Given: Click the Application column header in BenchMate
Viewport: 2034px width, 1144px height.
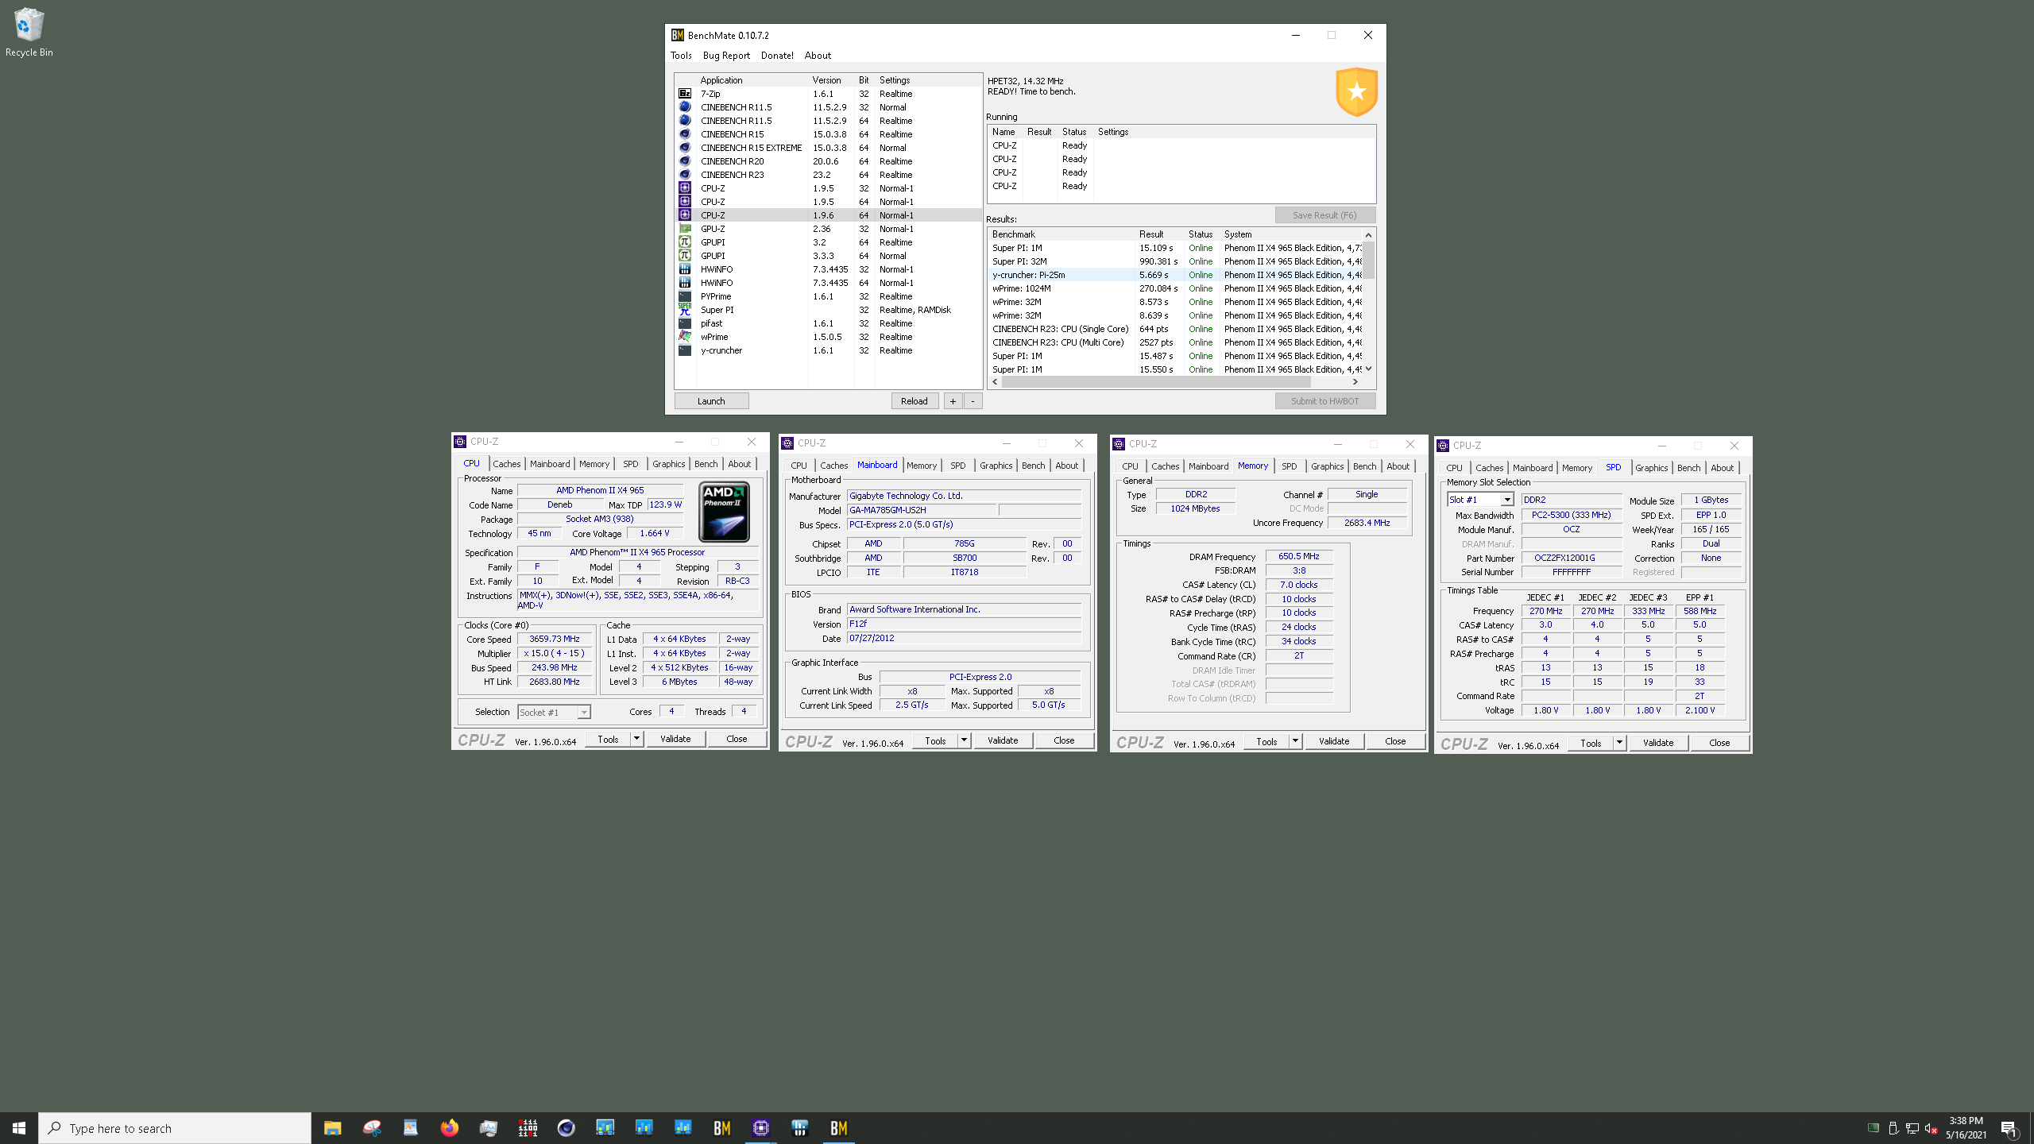Looking at the screenshot, I should [x=752, y=80].
